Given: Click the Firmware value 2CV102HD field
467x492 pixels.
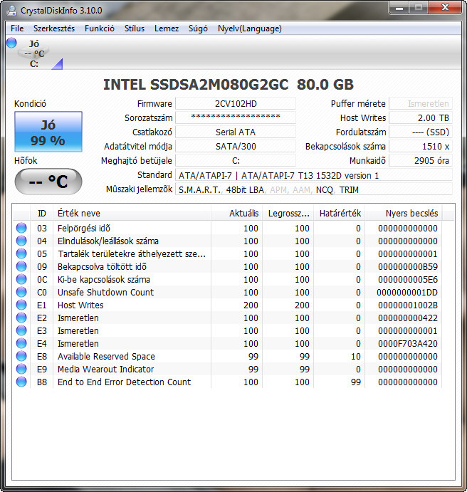Looking at the screenshot, I should pyautogui.click(x=236, y=103).
